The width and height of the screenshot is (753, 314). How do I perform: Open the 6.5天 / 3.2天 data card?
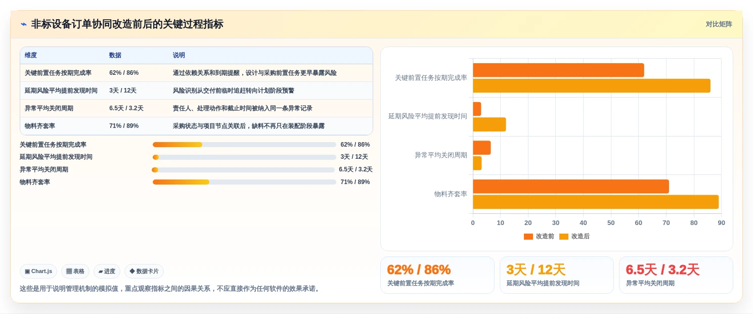point(676,275)
